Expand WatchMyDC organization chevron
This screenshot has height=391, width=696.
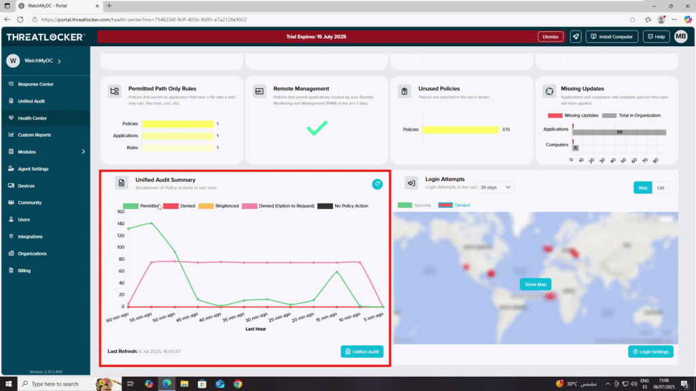tap(60, 61)
